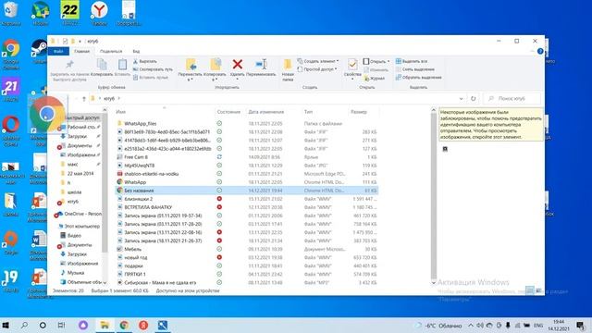592x333 pixels.
Task: Cut selection with Вырезать
Action: (x=145, y=61)
